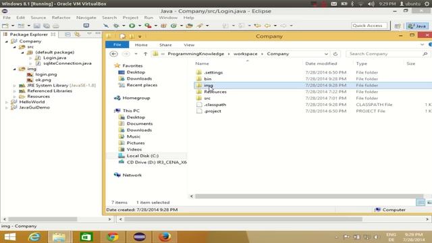Click the Run Last Tool (External Tools) icon
This screenshot has height=243, width=432.
point(148,26)
